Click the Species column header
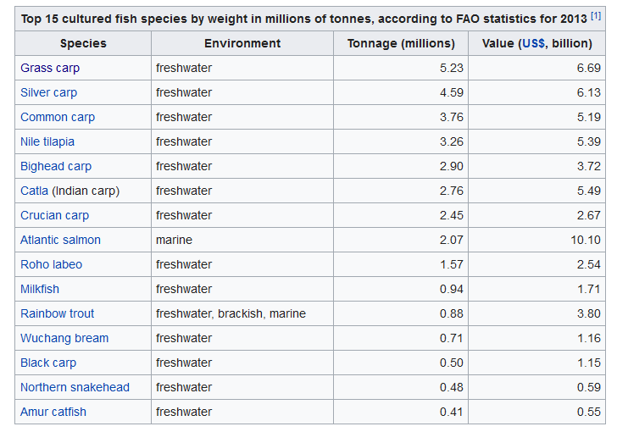The image size is (617, 432). click(x=83, y=43)
